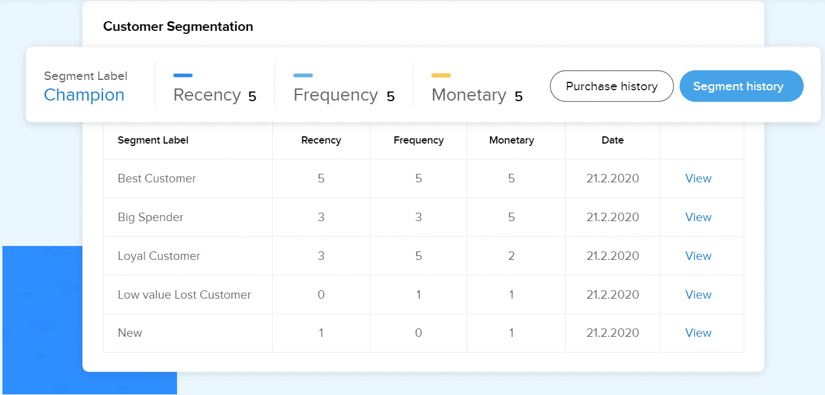This screenshot has width=825, height=395.
Task: Click the Customer Segmentation heading
Action: [x=178, y=27]
